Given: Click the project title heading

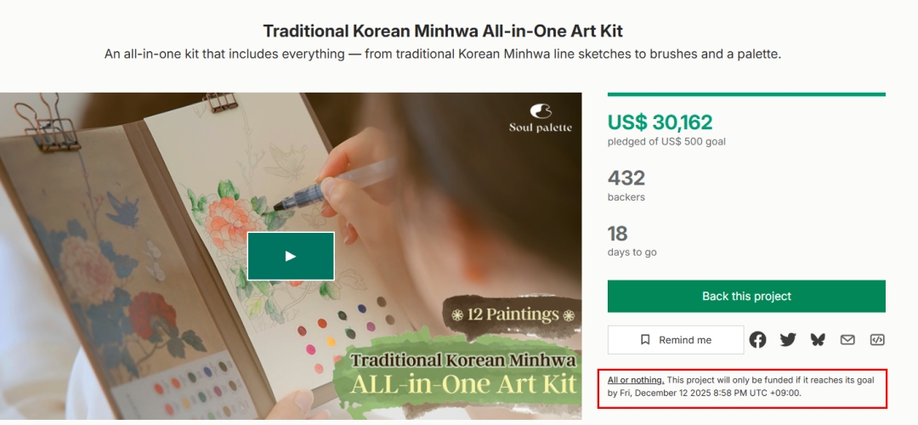Looking at the screenshot, I should tap(443, 31).
